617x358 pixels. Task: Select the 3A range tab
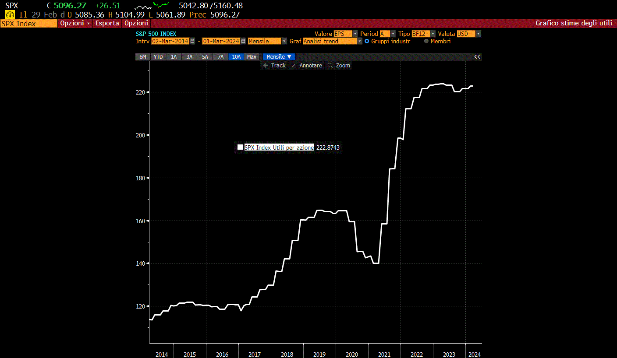coord(189,56)
